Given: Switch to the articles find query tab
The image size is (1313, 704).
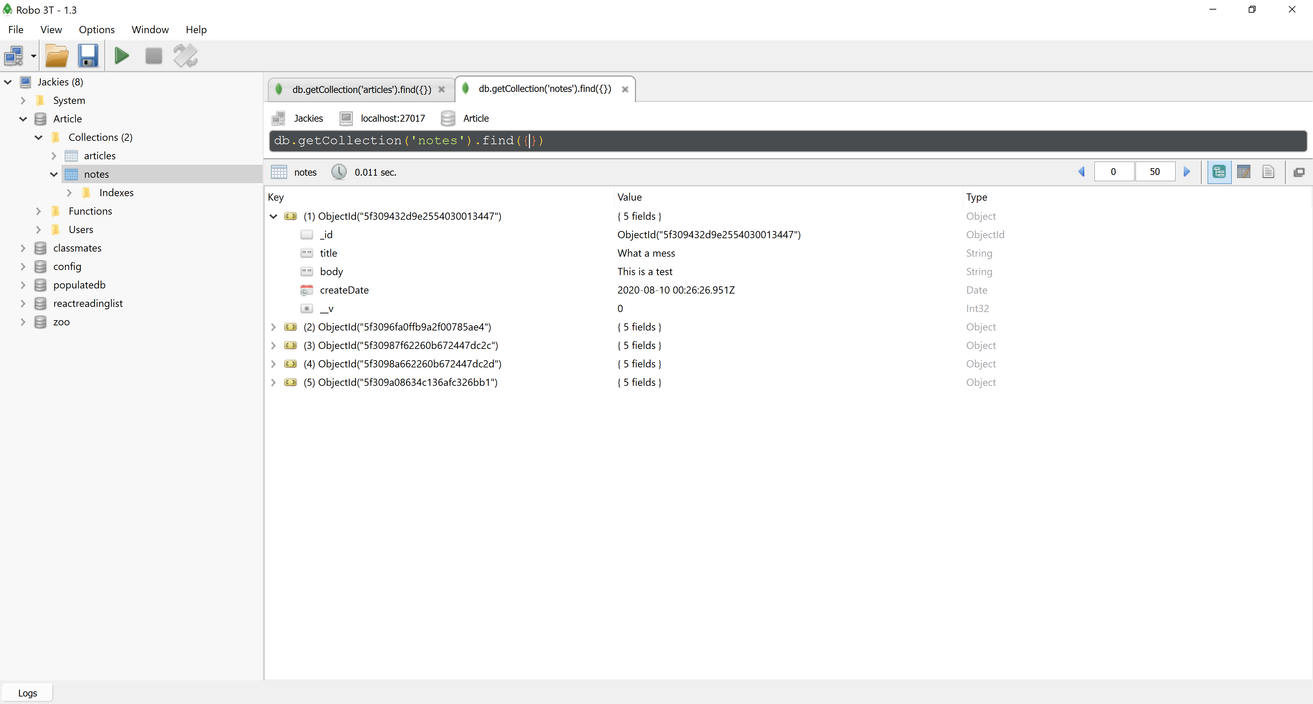Looking at the screenshot, I should (361, 90).
